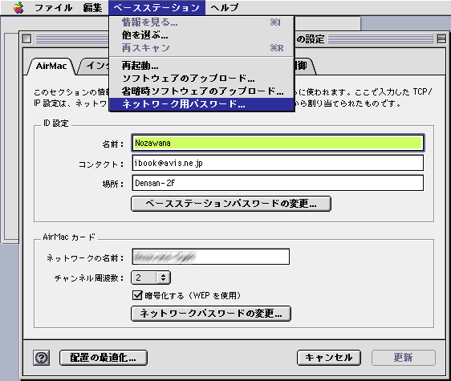Click ネットワークパスワードの変更... button
451x381 pixels.
[211, 314]
